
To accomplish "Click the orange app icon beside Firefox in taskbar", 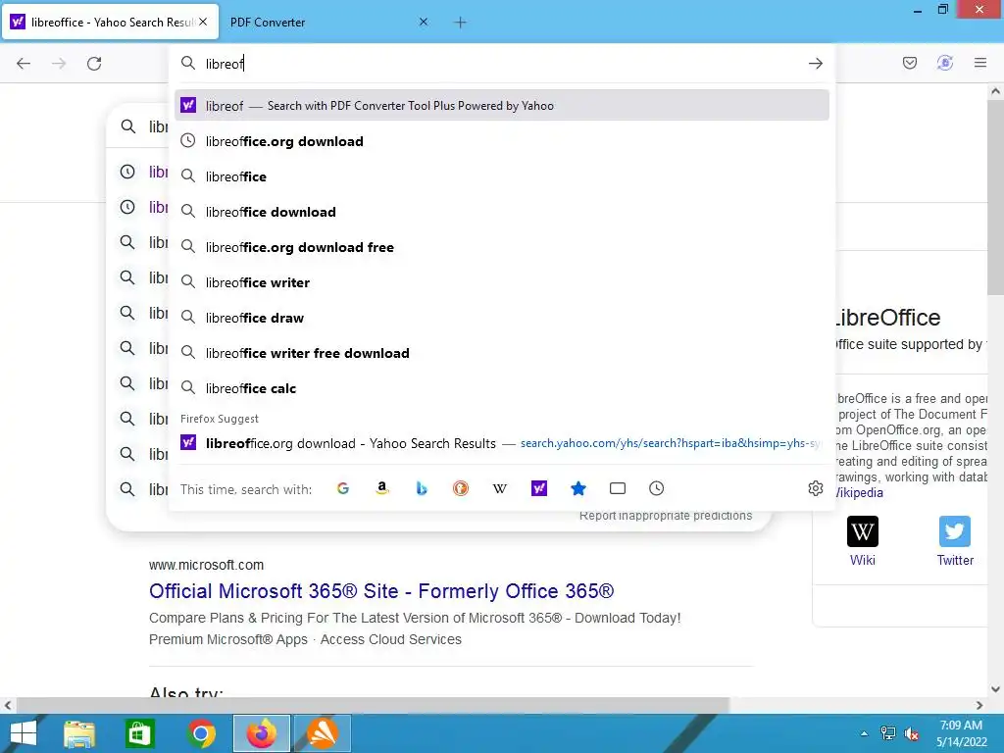I will [x=322, y=733].
